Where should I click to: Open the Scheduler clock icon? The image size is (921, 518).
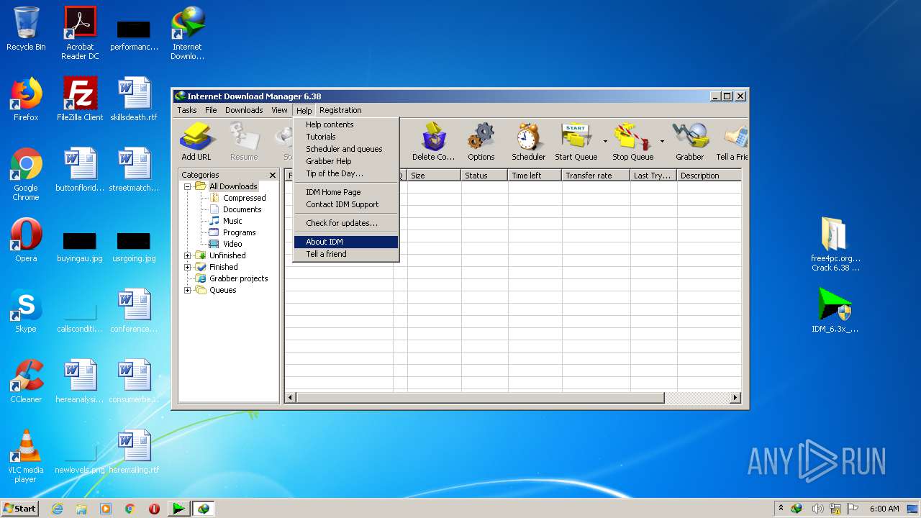(x=528, y=142)
